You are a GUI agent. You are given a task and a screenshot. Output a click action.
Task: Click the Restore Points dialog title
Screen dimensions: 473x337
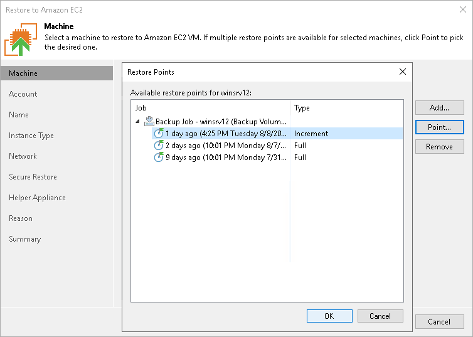click(x=151, y=72)
